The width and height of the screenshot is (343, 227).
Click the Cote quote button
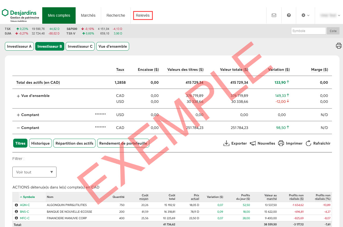[333, 31]
